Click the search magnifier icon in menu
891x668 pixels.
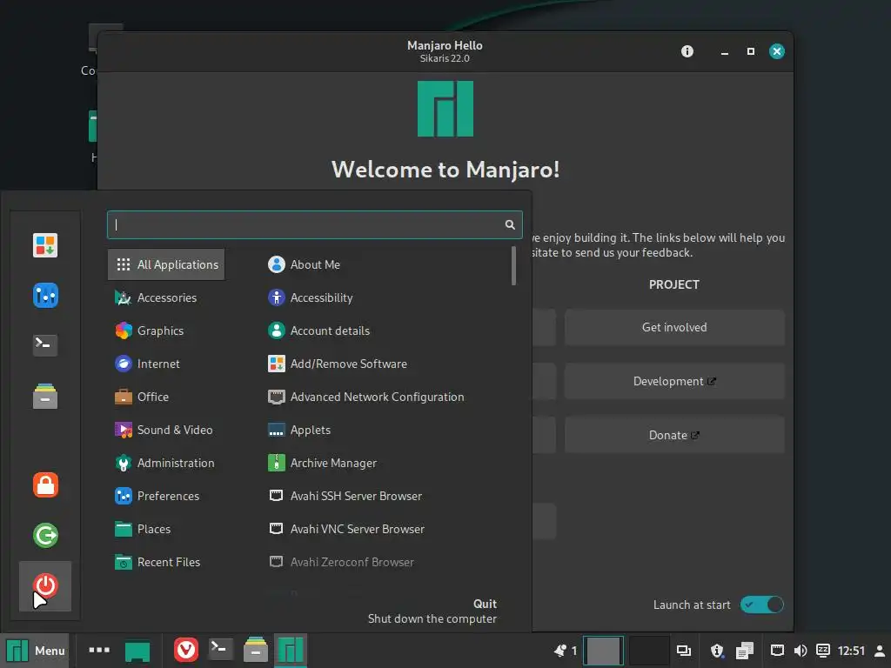click(x=510, y=225)
